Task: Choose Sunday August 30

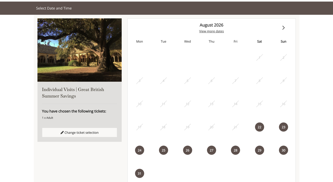Action: [x=283, y=150]
